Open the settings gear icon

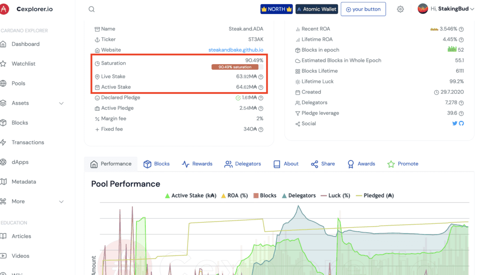tap(400, 9)
